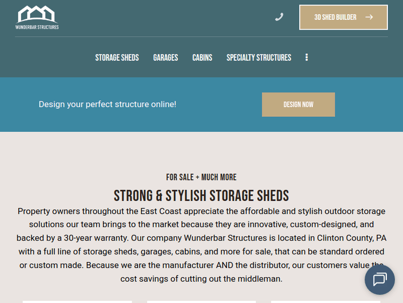Click the phone call icon
403x303 pixels.
[x=279, y=17]
